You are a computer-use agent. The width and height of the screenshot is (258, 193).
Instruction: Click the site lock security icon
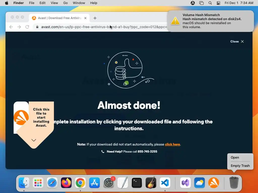click(x=37, y=27)
